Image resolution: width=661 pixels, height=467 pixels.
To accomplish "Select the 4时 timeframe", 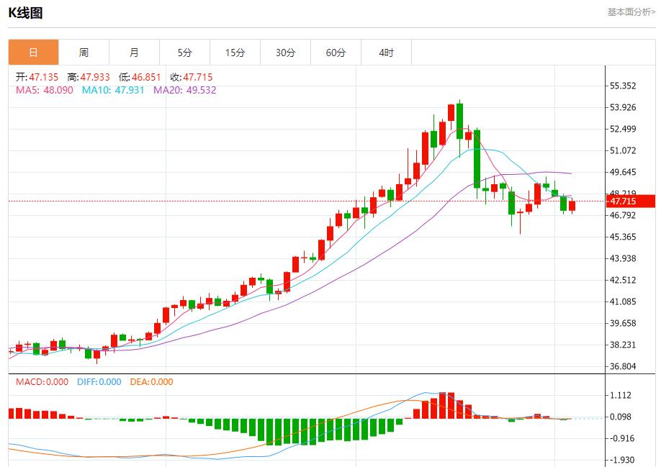I will [x=385, y=52].
